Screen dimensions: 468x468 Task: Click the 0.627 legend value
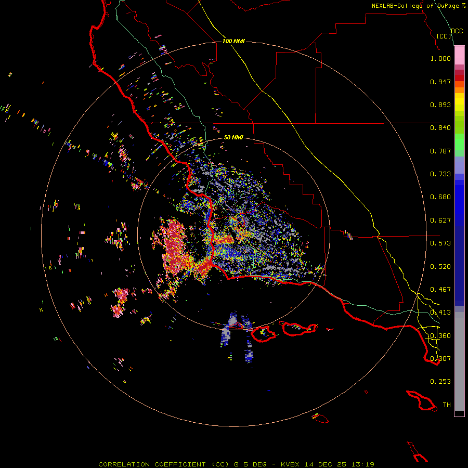pyautogui.click(x=440, y=220)
